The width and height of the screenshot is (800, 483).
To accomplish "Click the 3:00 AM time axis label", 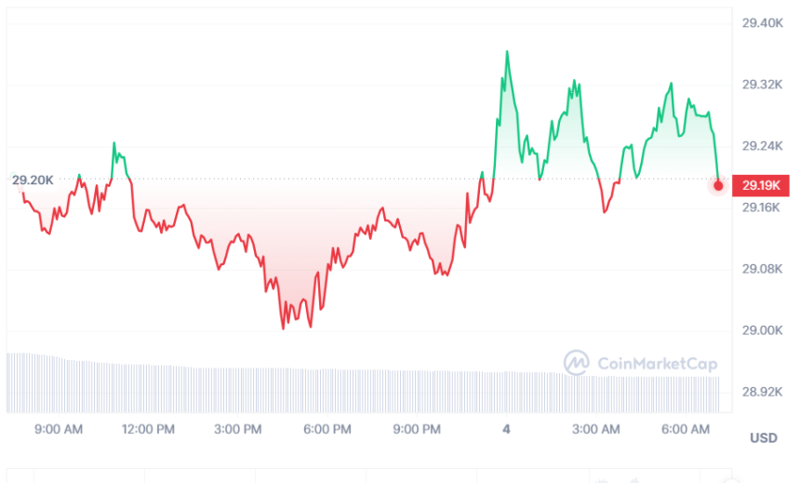I will [x=596, y=429].
